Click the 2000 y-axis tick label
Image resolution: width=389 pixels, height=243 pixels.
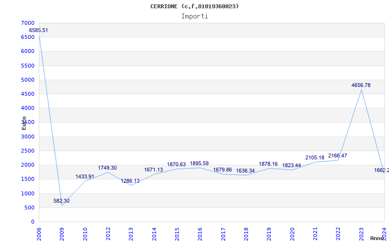click(28, 165)
